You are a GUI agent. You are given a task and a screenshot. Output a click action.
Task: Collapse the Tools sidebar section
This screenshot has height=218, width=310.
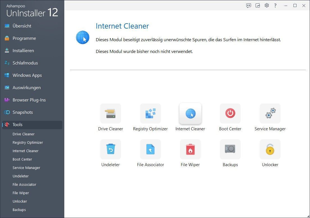coord(17,125)
